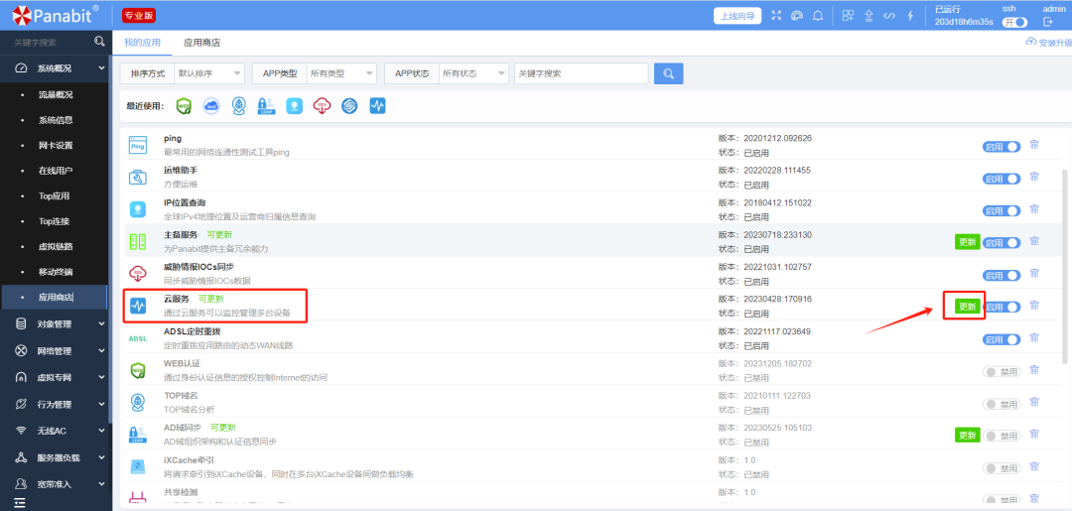Switch to the 应用商店 tab
This screenshot has width=1072, height=511.
(201, 43)
